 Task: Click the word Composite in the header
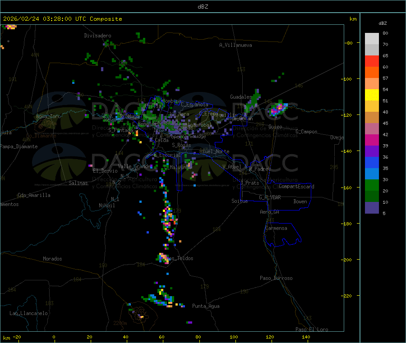pyautogui.click(x=106, y=19)
